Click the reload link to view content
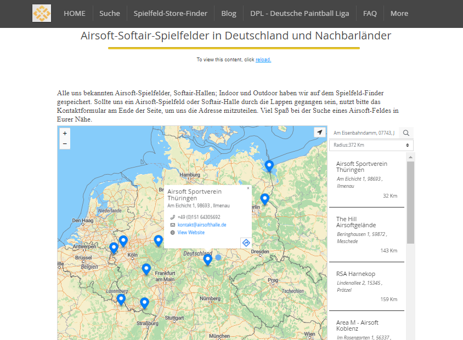This screenshot has width=463, height=340. point(263,60)
